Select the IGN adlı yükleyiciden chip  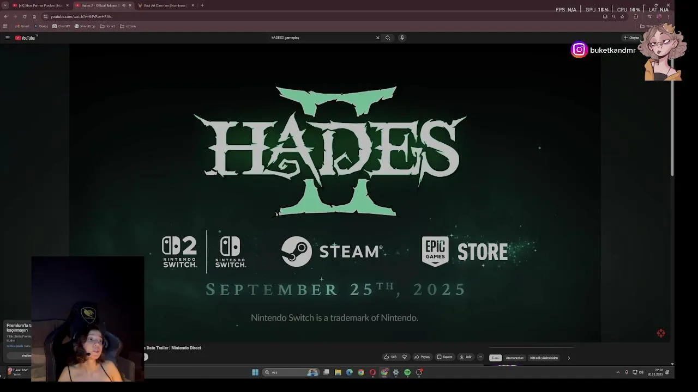point(544,358)
